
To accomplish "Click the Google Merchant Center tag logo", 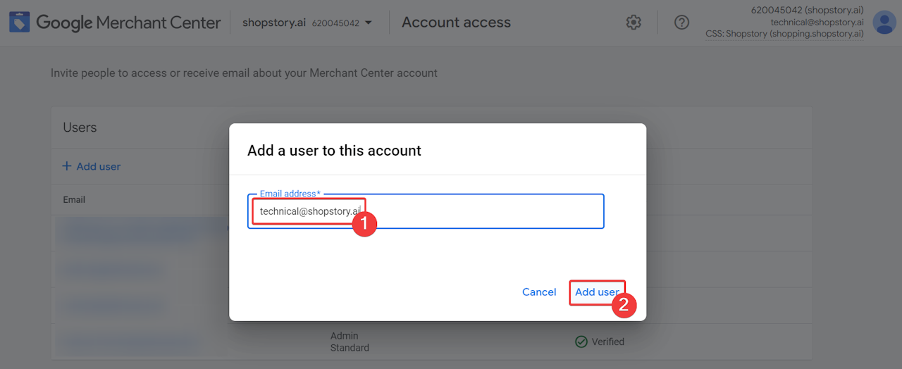I will click(20, 23).
